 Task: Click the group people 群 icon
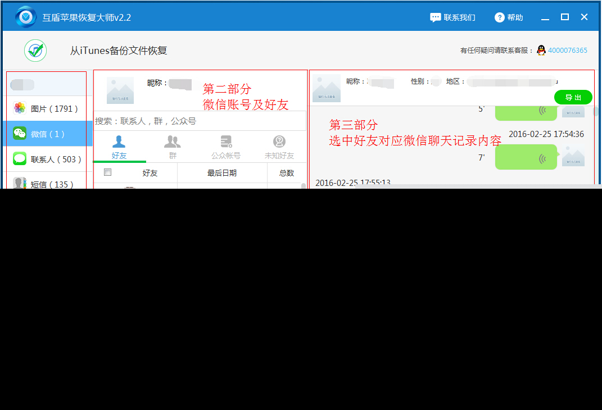pos(173,142)
